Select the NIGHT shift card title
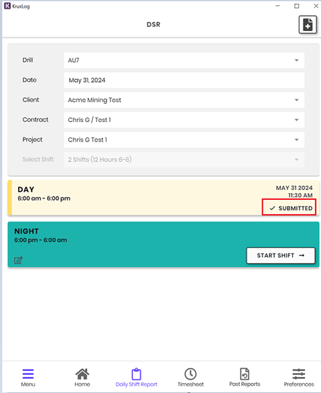Viewport: 321px width, 393px height. click(x=27, y=231)
